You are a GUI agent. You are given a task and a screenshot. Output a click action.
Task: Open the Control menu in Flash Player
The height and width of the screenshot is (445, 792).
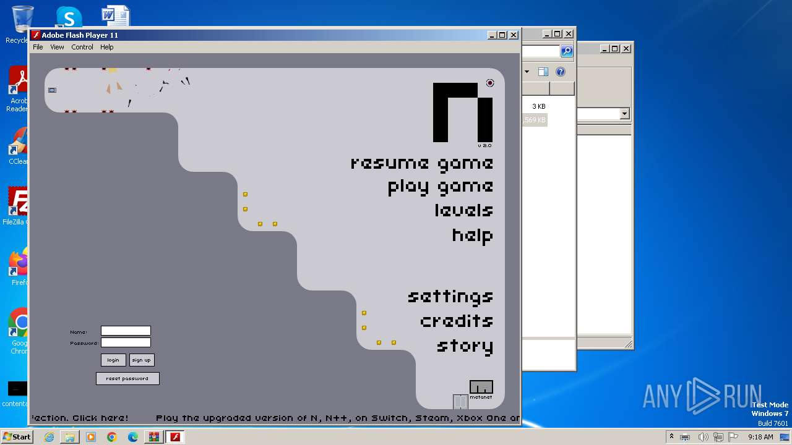click(x=82, y=47)
